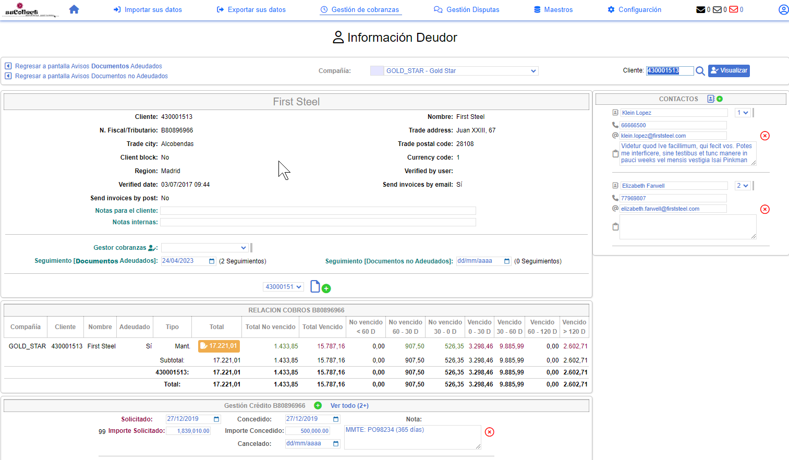Edit Klein Lopez notes textarea
This screenshot has height=460, width=789.
(688, 153)
